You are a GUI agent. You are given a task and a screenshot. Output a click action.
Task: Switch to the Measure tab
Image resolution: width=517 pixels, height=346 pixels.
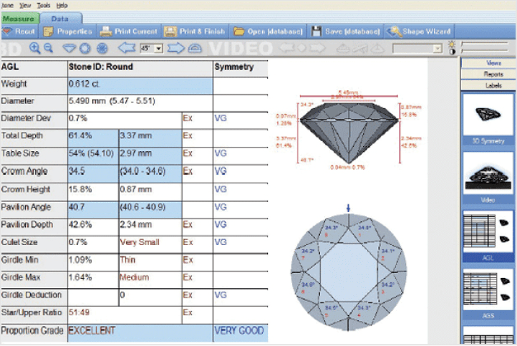point(19,16)
